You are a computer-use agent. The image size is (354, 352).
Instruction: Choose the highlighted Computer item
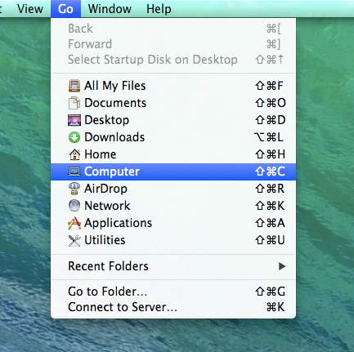point(173,172)
